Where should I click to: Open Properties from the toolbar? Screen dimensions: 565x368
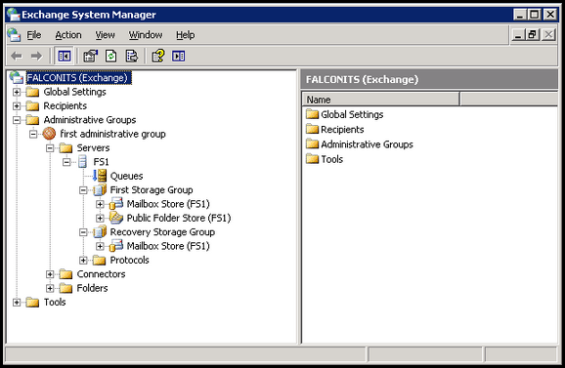coord(91,56)
